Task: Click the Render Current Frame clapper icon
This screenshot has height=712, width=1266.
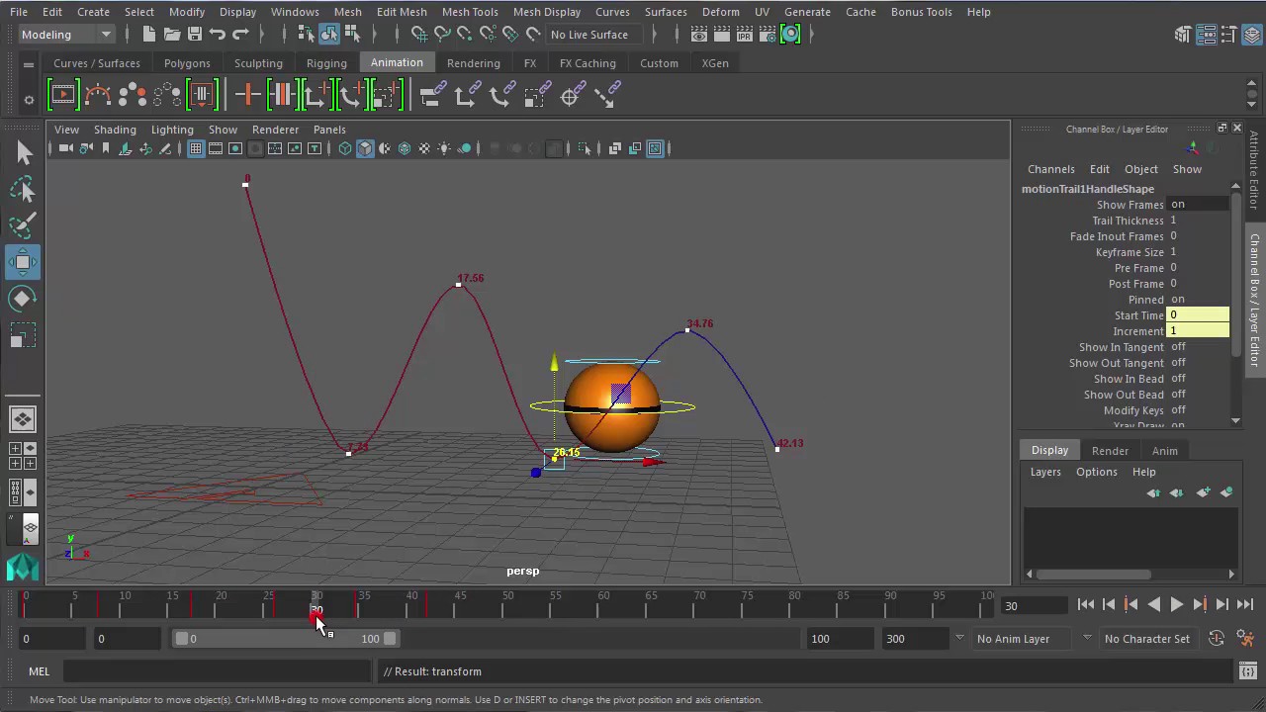Action: [721, 35]
